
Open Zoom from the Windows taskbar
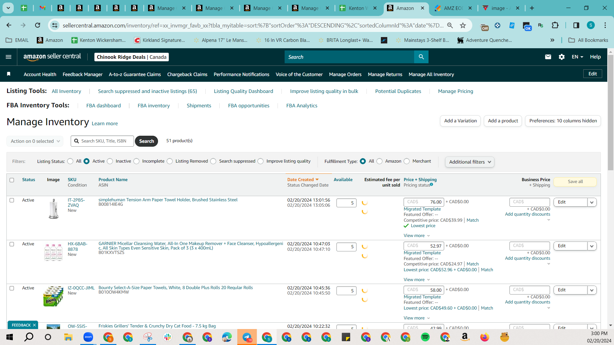pyautogui.click(x=88, y=337)
